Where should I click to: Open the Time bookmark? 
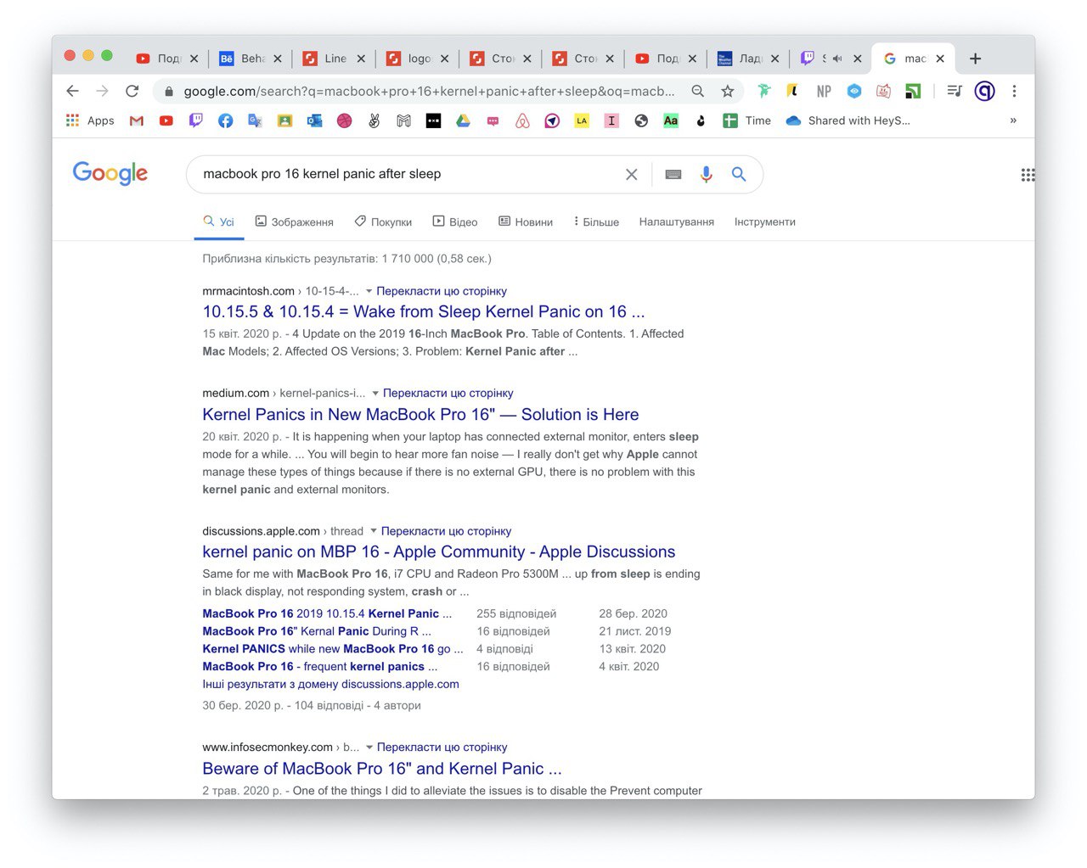point(747,120)
